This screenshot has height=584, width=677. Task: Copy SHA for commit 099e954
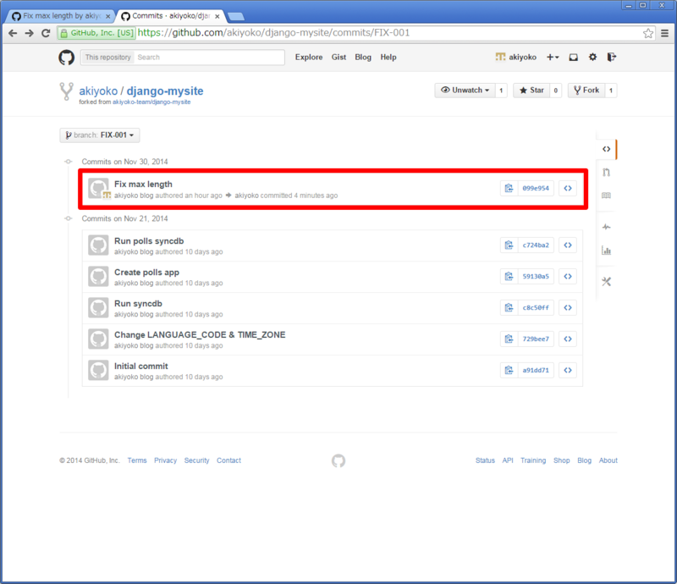(x=509, y=188)
